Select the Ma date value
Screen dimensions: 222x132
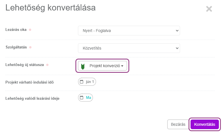(88, 98)
